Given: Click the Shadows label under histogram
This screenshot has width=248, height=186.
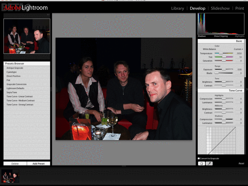Looking at the screenshot, I should pyautogui.click(x=202, y=36).
